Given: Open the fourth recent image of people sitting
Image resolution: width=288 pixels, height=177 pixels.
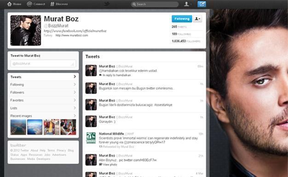Looking at the screenshot, I should pos(68,127).
